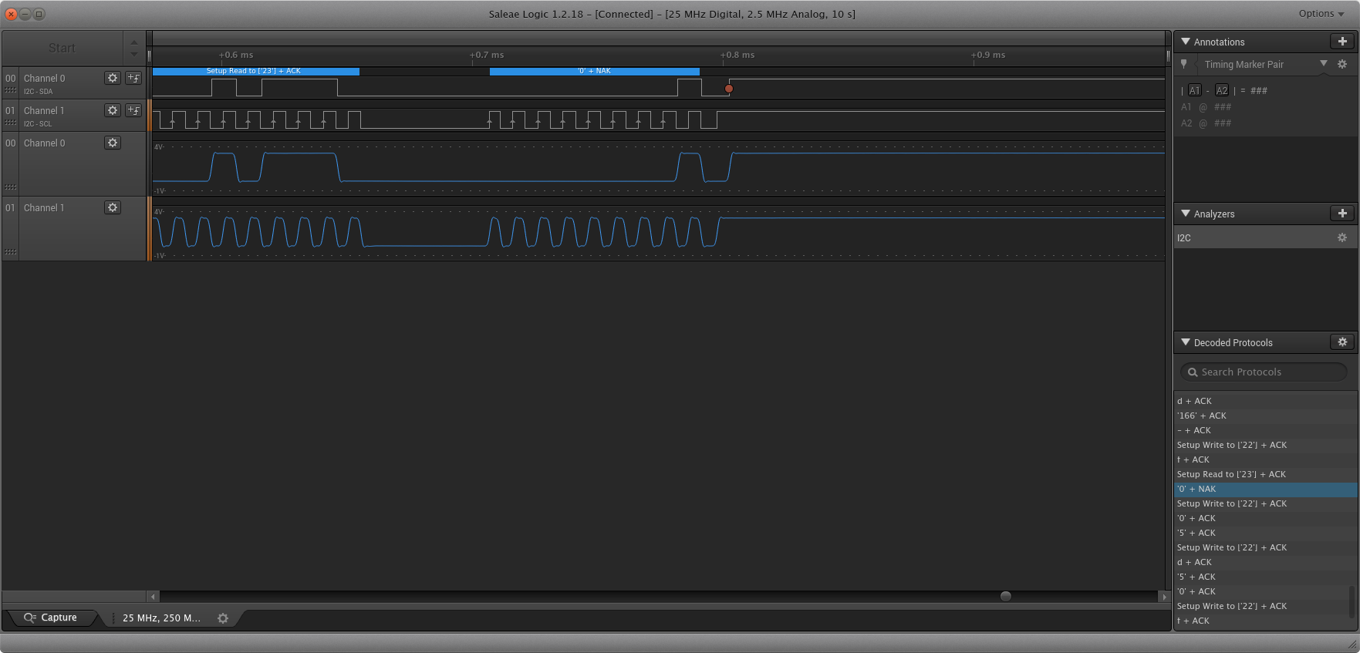1360x653 pixels.
Task: Select decoded row '166' + ACK
Action: [1265, 416]
